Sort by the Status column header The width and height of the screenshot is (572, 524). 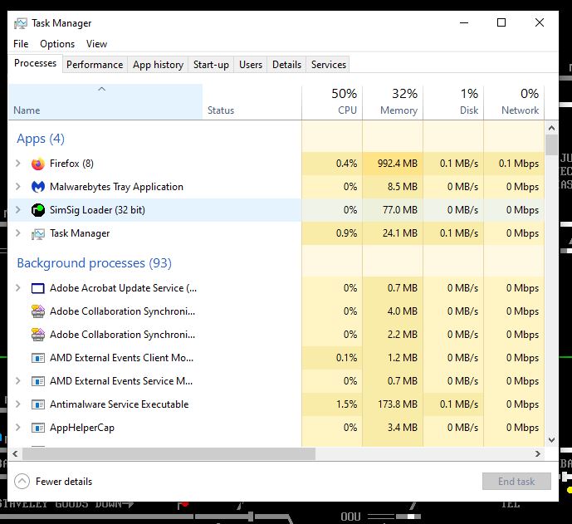click(x=252, y=102)
